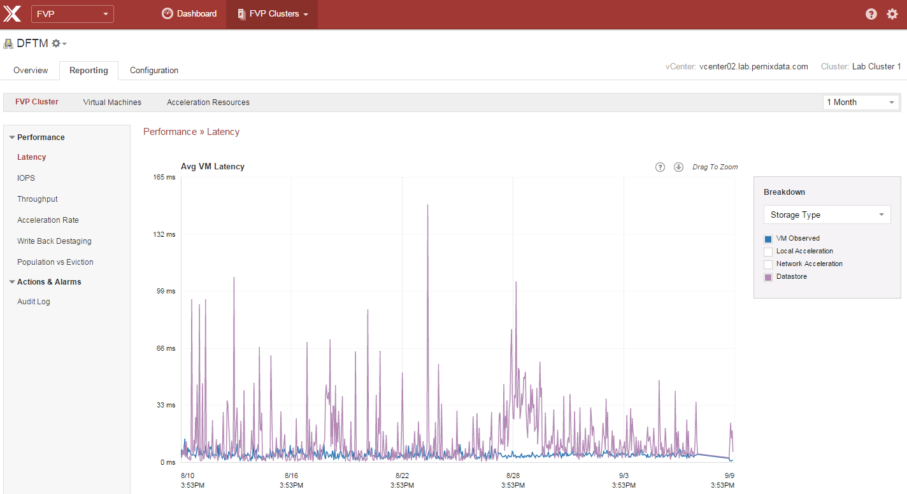Open the Latency report
Screen dimensions: 907x494
coord(32,157)
